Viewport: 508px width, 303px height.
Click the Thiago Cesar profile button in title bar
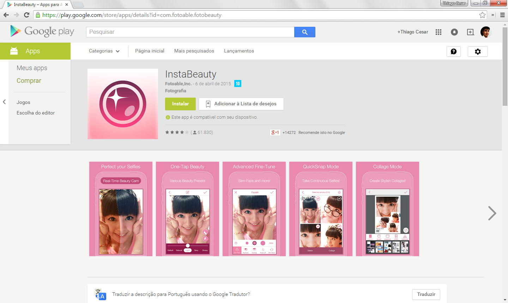coord(454,3)
